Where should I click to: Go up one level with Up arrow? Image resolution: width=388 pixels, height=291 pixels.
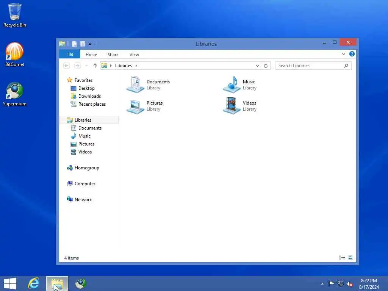pos(95,66)
